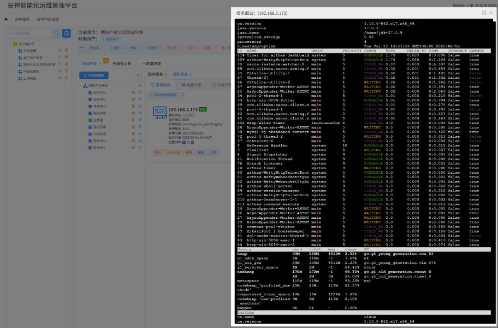
Task: Collapse the 期现产品测试 tree node
Action: 80,86
